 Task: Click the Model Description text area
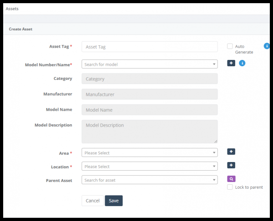click(150, 132)
